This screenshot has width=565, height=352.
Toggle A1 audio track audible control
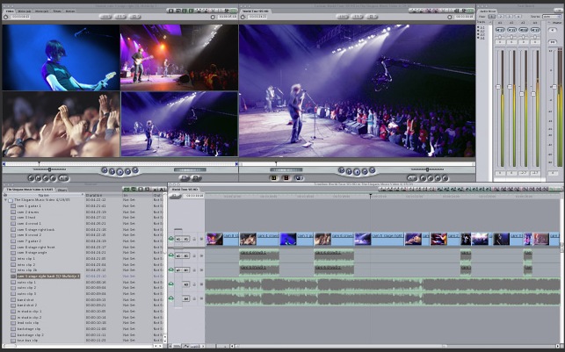coord(172,256)
